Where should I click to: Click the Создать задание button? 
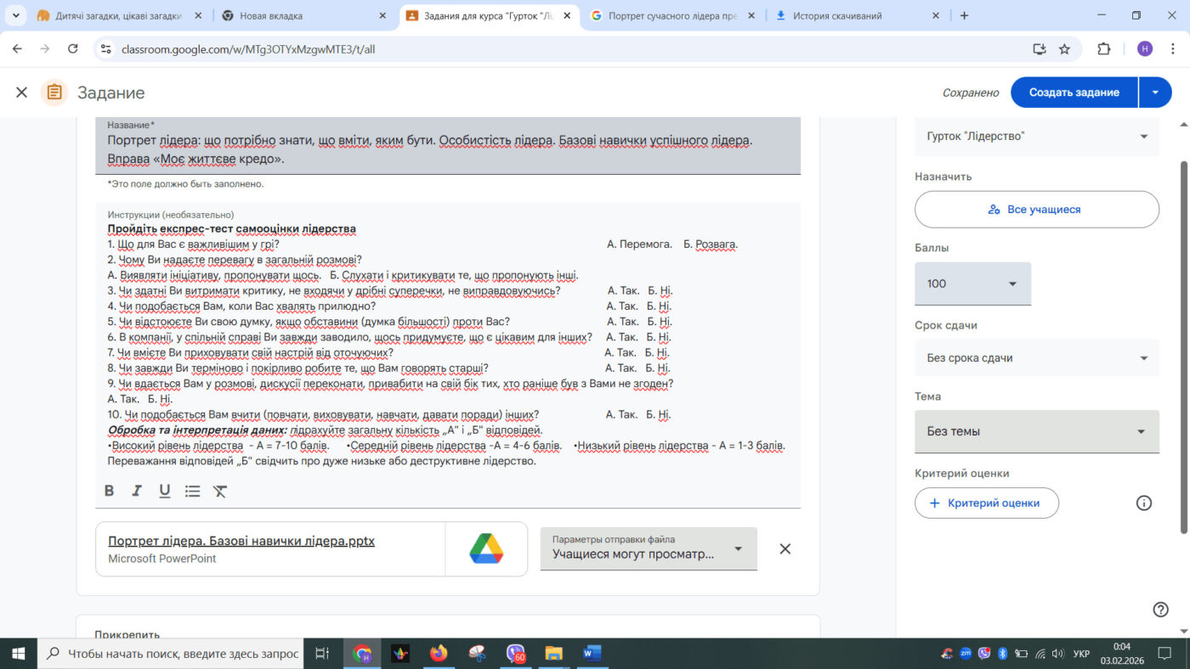pyautogui.click(x=1074, y=93)
